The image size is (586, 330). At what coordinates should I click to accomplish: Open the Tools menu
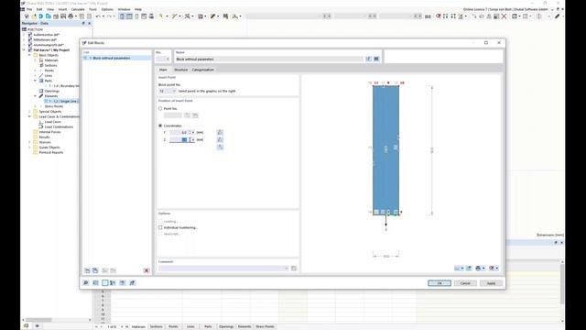coord(92,9)
